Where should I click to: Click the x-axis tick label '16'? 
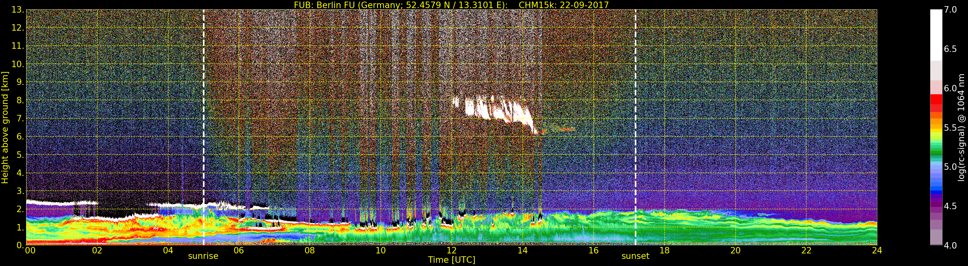tap(594, 250)
